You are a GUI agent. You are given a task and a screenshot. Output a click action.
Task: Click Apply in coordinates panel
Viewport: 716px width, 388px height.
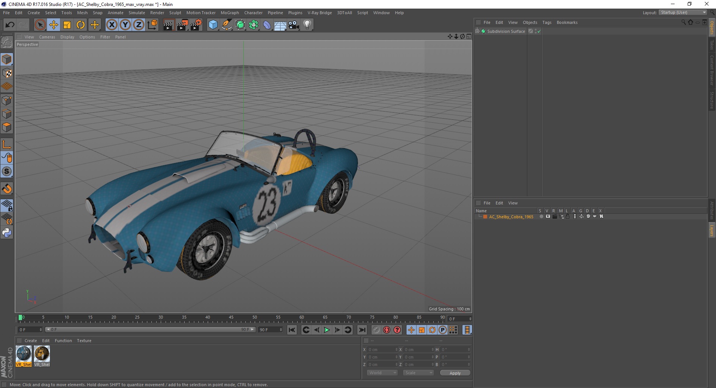(455, 373)
